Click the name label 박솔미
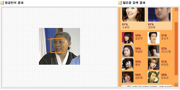The height and width of the screenshot is (90, 180). [x=139, y=52]
